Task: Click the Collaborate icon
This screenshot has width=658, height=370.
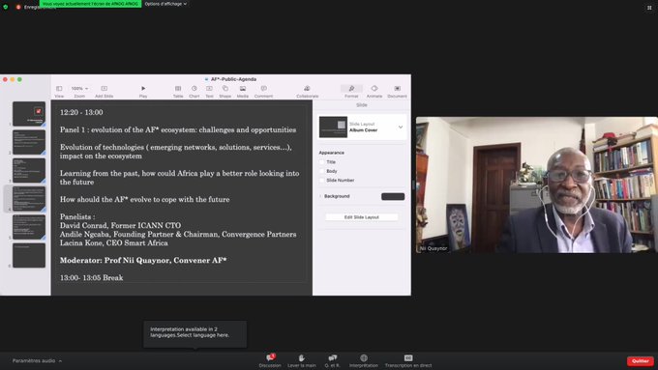Action: [x=307, y=89]
